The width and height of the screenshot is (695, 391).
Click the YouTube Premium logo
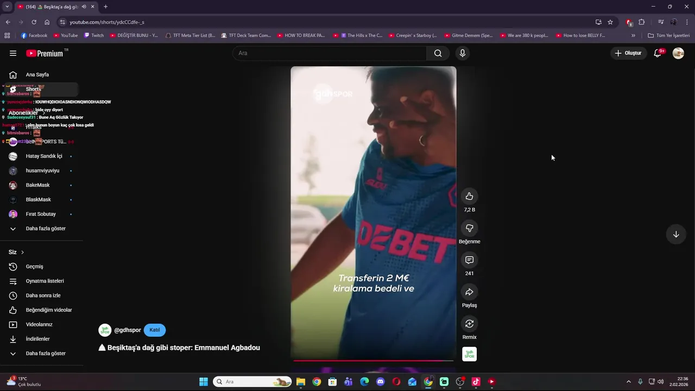coord(45,53)
